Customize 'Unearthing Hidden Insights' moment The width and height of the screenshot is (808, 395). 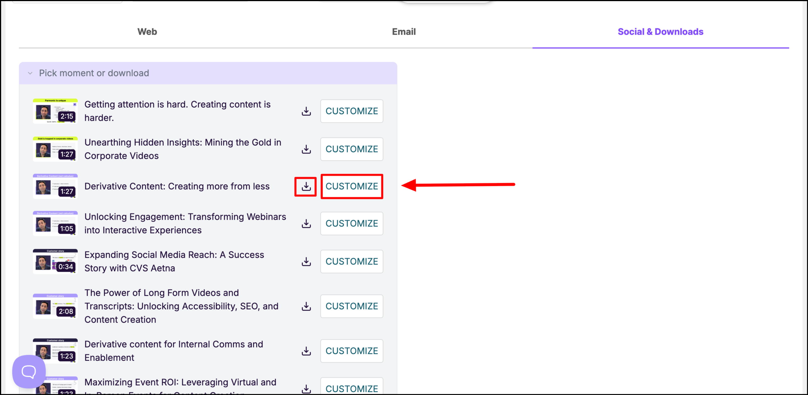tap(351, 149)
